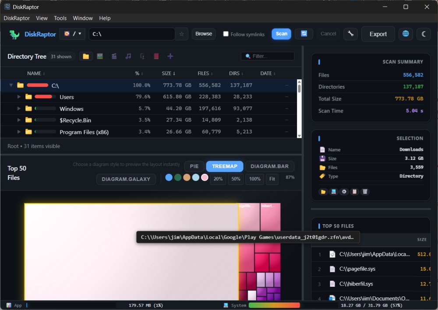438x310 pixels.
Task: Click the computer icon in Selection panel
Action: point(333,192)
